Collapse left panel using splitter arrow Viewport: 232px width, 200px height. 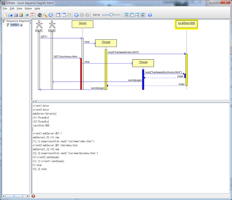(31, 20)
